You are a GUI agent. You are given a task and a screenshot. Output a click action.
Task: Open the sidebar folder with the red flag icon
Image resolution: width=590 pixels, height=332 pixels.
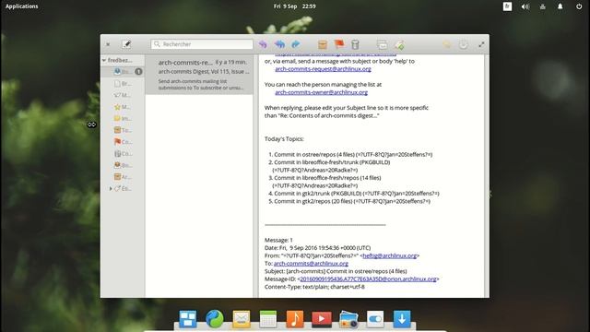click(124, 141)
